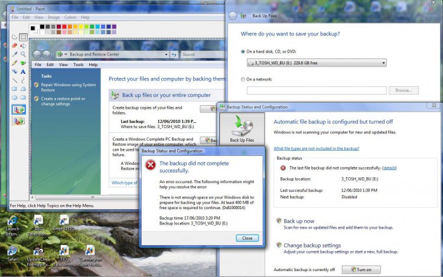Select the green Brush tool in Paint

23,63
